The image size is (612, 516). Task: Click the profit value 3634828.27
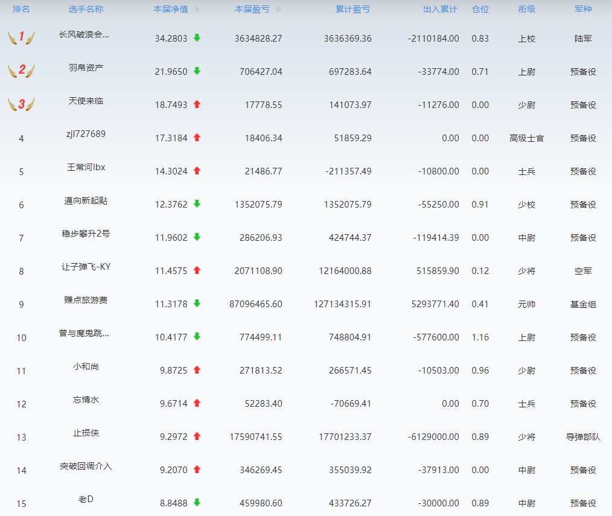point(258,39)
